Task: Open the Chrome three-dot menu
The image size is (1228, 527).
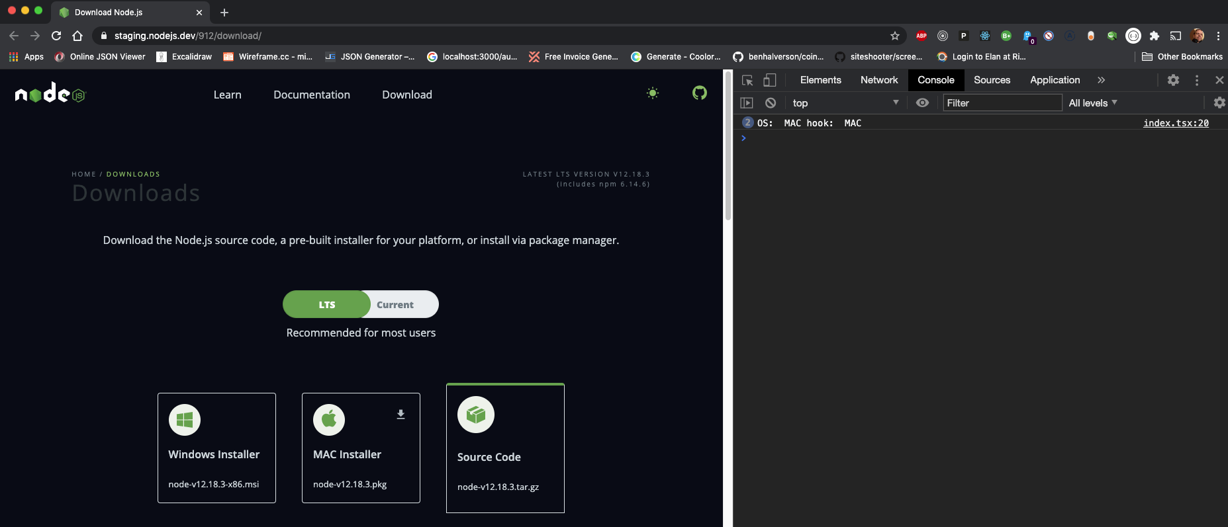Action: (x=1218, y=36)
